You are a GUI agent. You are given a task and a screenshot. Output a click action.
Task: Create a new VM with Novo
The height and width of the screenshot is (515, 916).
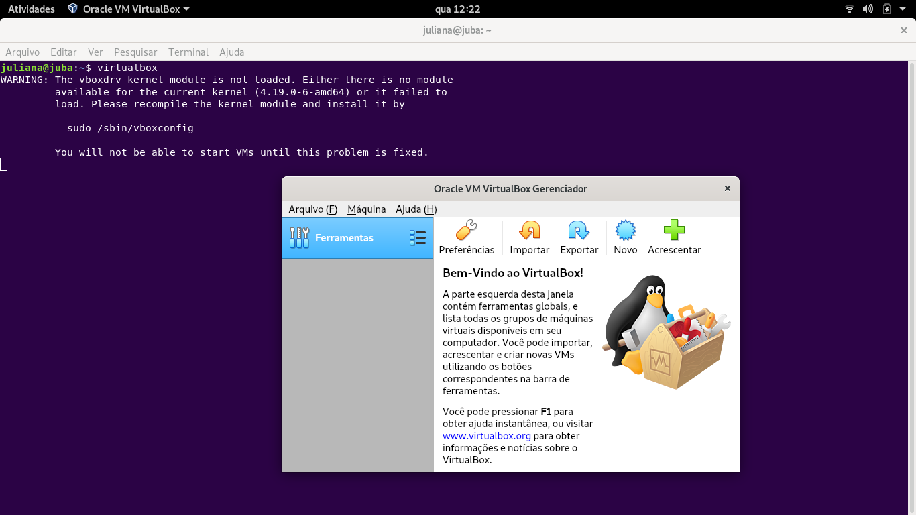click(625, 237)
